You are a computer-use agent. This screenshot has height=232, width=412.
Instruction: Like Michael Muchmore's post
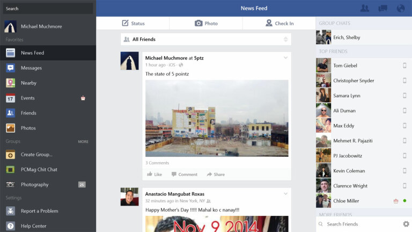(x=154, y=175)
